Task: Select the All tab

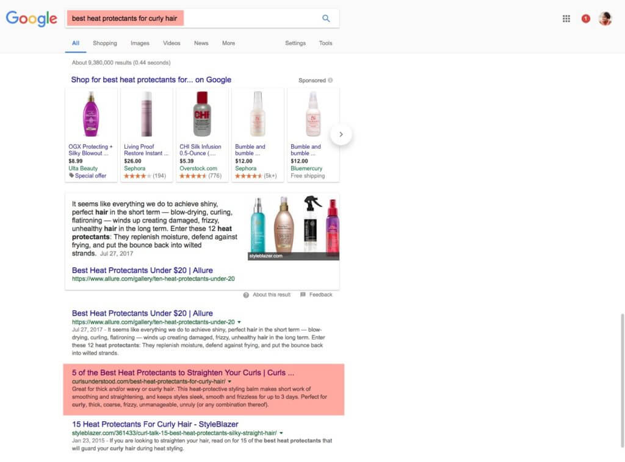Action: pyautogui.click(x=76, y=43)
